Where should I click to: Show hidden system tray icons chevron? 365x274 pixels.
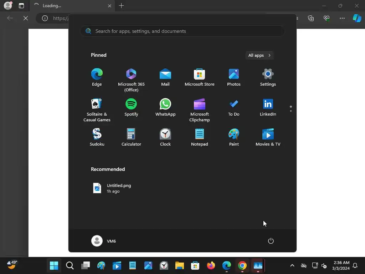coord(292,265)
